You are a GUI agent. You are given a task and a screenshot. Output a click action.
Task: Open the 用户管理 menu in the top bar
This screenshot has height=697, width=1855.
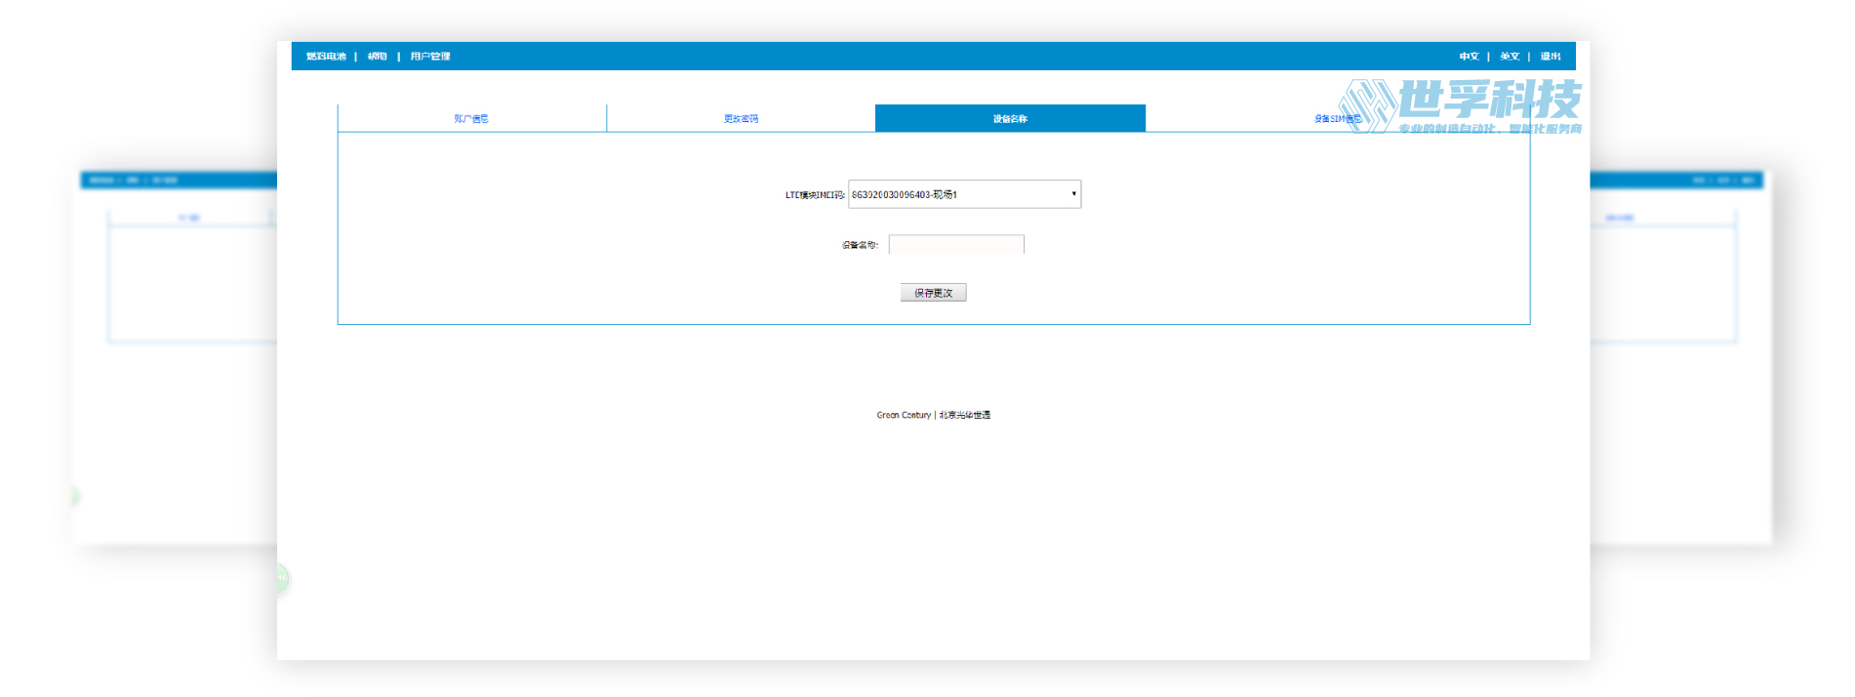(x=430, y=57)
